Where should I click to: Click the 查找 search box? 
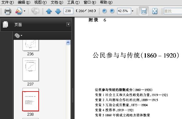point(173,11)
